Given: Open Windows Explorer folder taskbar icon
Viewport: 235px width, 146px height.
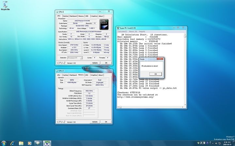Looking at the screenshot, I should point(21,143).
